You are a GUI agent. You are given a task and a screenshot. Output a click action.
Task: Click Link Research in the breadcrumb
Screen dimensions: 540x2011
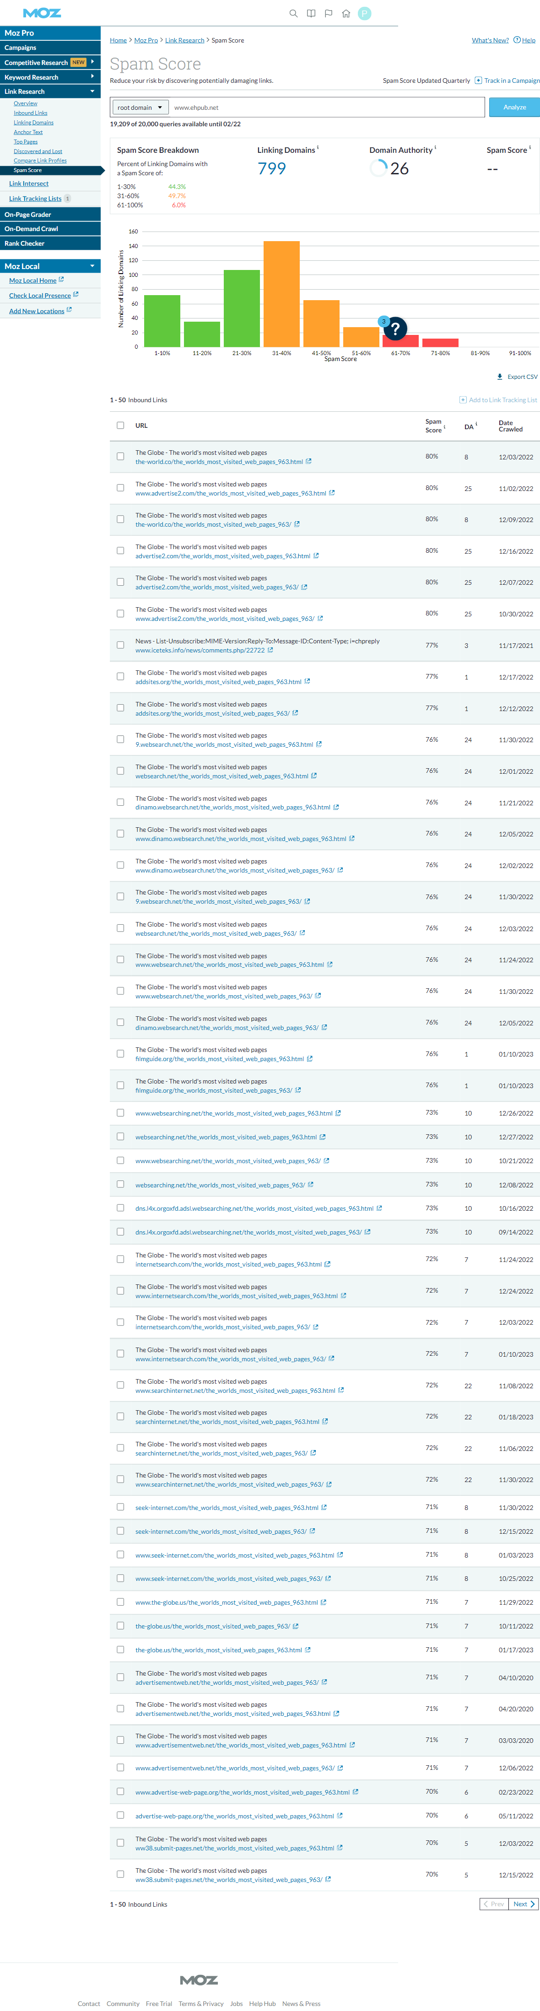click(x=185, y=40)
